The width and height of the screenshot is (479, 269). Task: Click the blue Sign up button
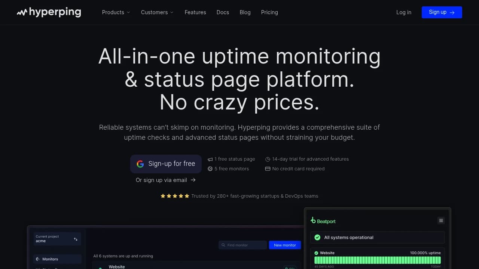tap(442, 12)
